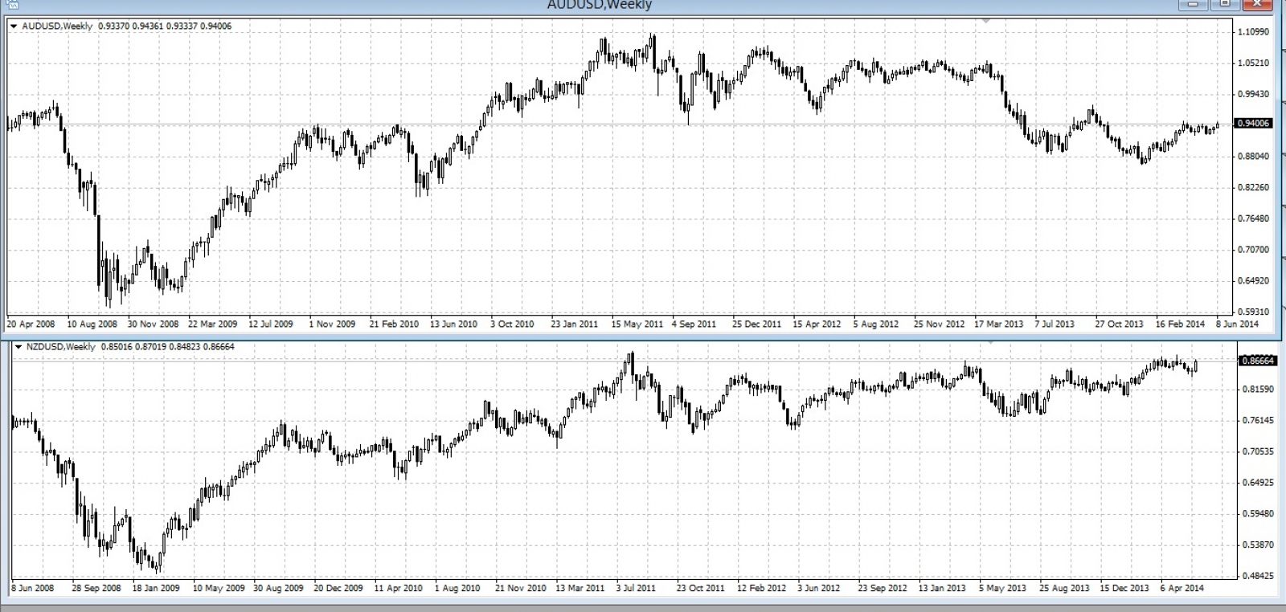Image resolution: width=1286 pixels, height=612 pixels.
Task: Click the 3 Jul 2011 date on NZDUSD axis
Action: 636,588
